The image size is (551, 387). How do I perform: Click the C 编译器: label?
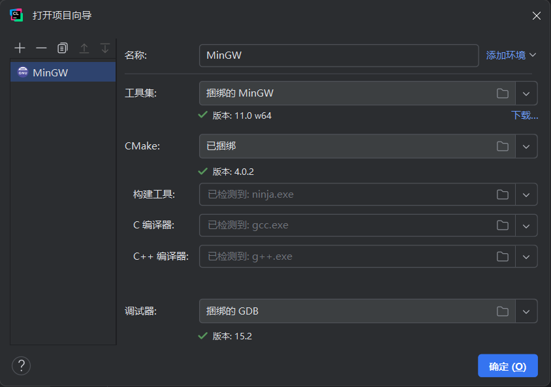[154, 225]
